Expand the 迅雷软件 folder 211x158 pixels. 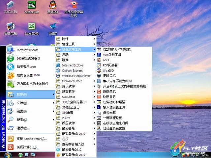tap(76, 92)
